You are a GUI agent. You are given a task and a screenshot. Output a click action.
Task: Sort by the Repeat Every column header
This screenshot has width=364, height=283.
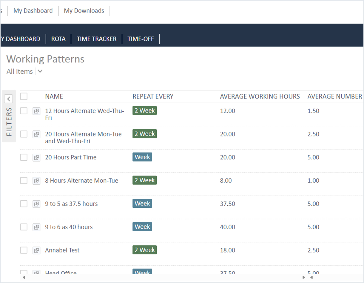pos(153,96)
